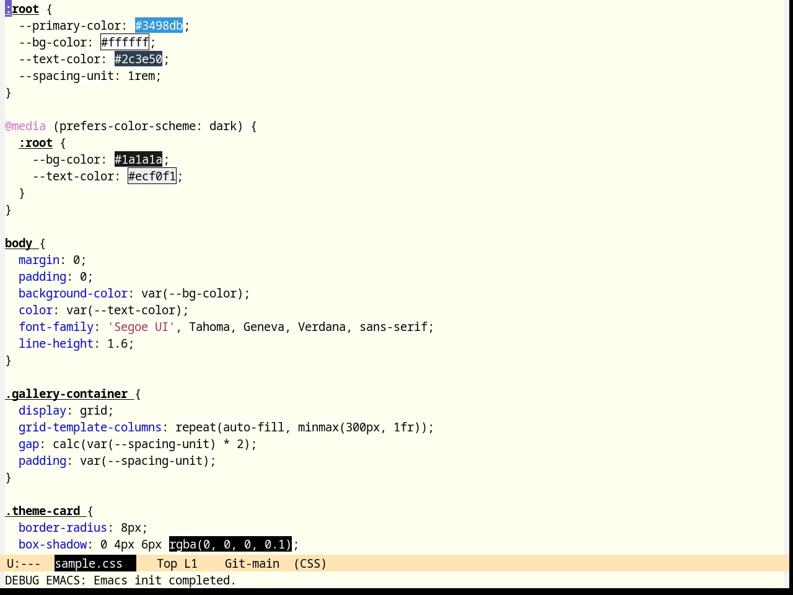Screen dimensions: 793x595
Task: Click the nested :root selector inside @media
Action: pyautogui.click(x=36, y=143)
